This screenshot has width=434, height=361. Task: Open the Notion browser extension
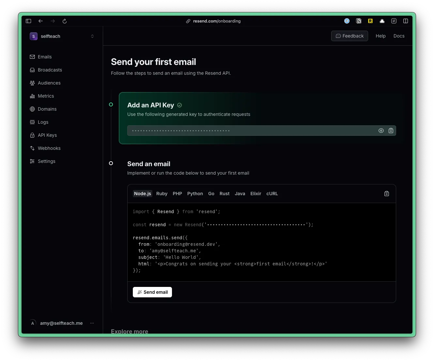point(359,21)
